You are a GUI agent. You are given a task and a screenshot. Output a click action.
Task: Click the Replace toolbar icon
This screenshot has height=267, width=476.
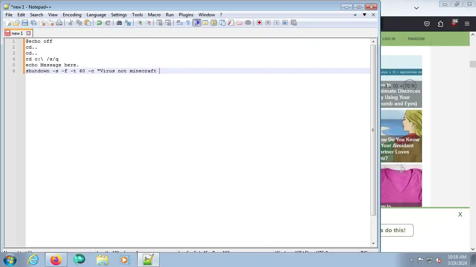(x=128, y=23)
